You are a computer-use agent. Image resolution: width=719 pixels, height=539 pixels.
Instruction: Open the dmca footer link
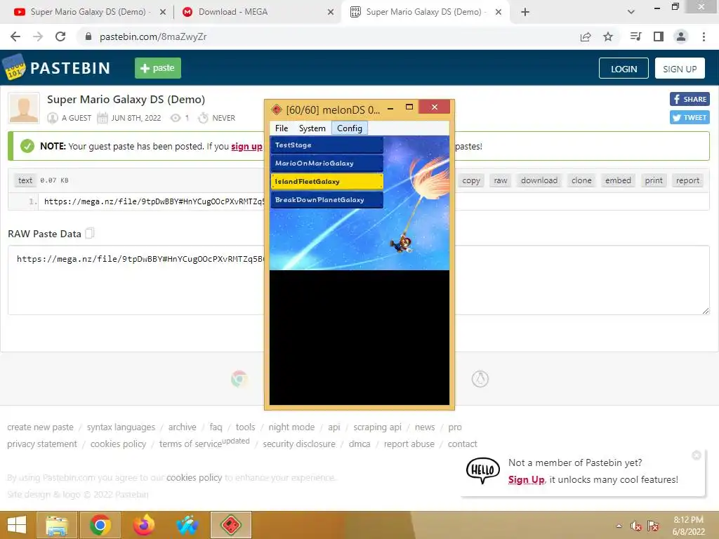point(359,444)
